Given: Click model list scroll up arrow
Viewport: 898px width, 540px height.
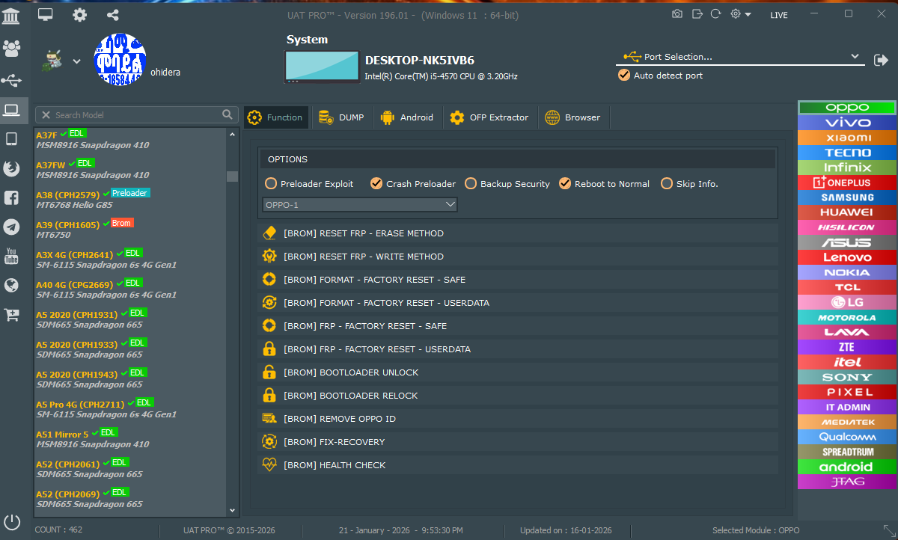Looking at the screenshot, I should point(232,135).
